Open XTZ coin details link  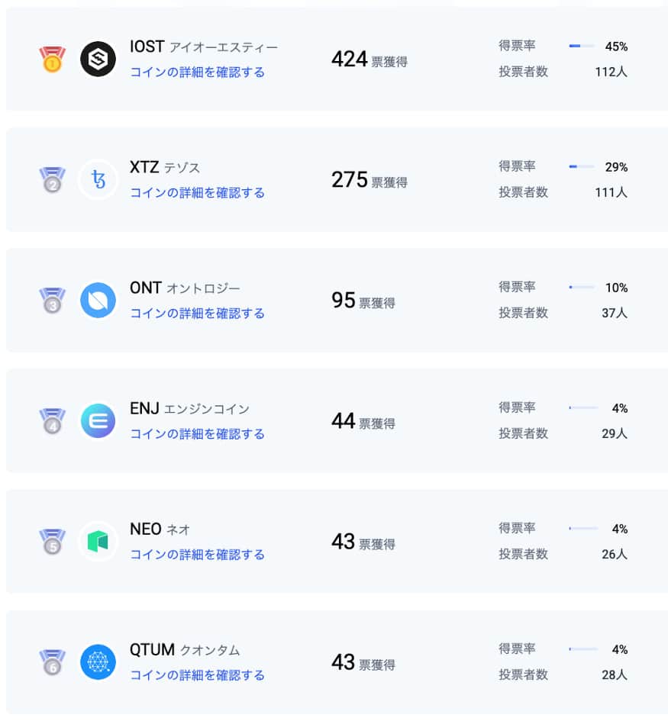click(198, 193)
